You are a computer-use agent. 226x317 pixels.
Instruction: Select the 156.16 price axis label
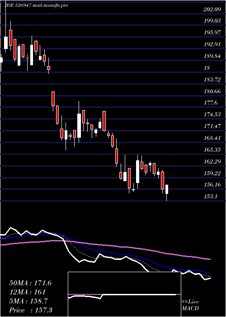[212, 185]
